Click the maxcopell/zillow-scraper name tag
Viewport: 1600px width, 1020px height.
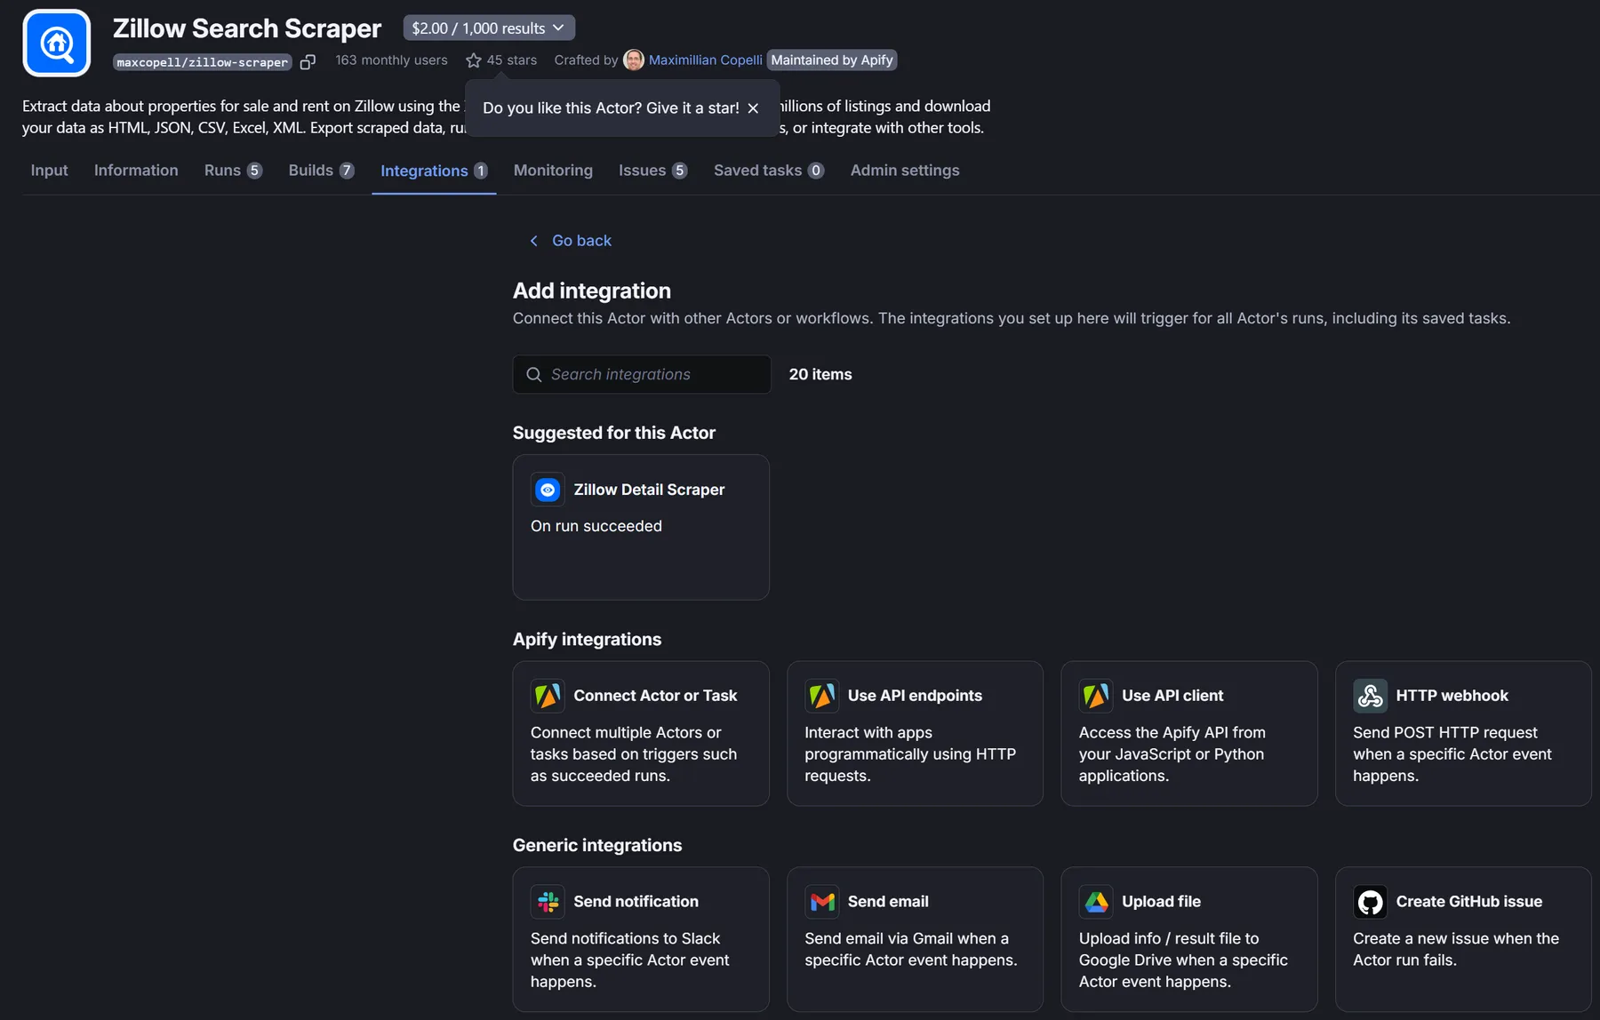coord(203,62)
